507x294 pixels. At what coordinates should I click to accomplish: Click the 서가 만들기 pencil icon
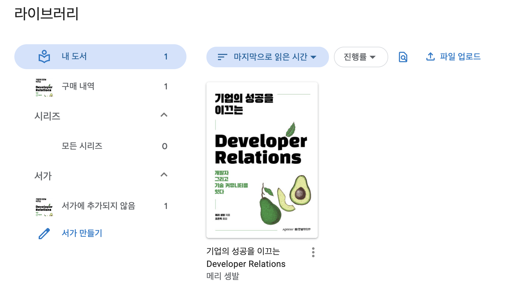pos(44,233)
